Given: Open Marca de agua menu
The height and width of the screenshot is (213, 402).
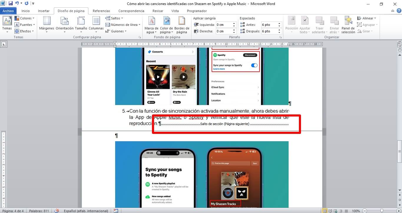Looking at the screenshot, I should [151, 25].
